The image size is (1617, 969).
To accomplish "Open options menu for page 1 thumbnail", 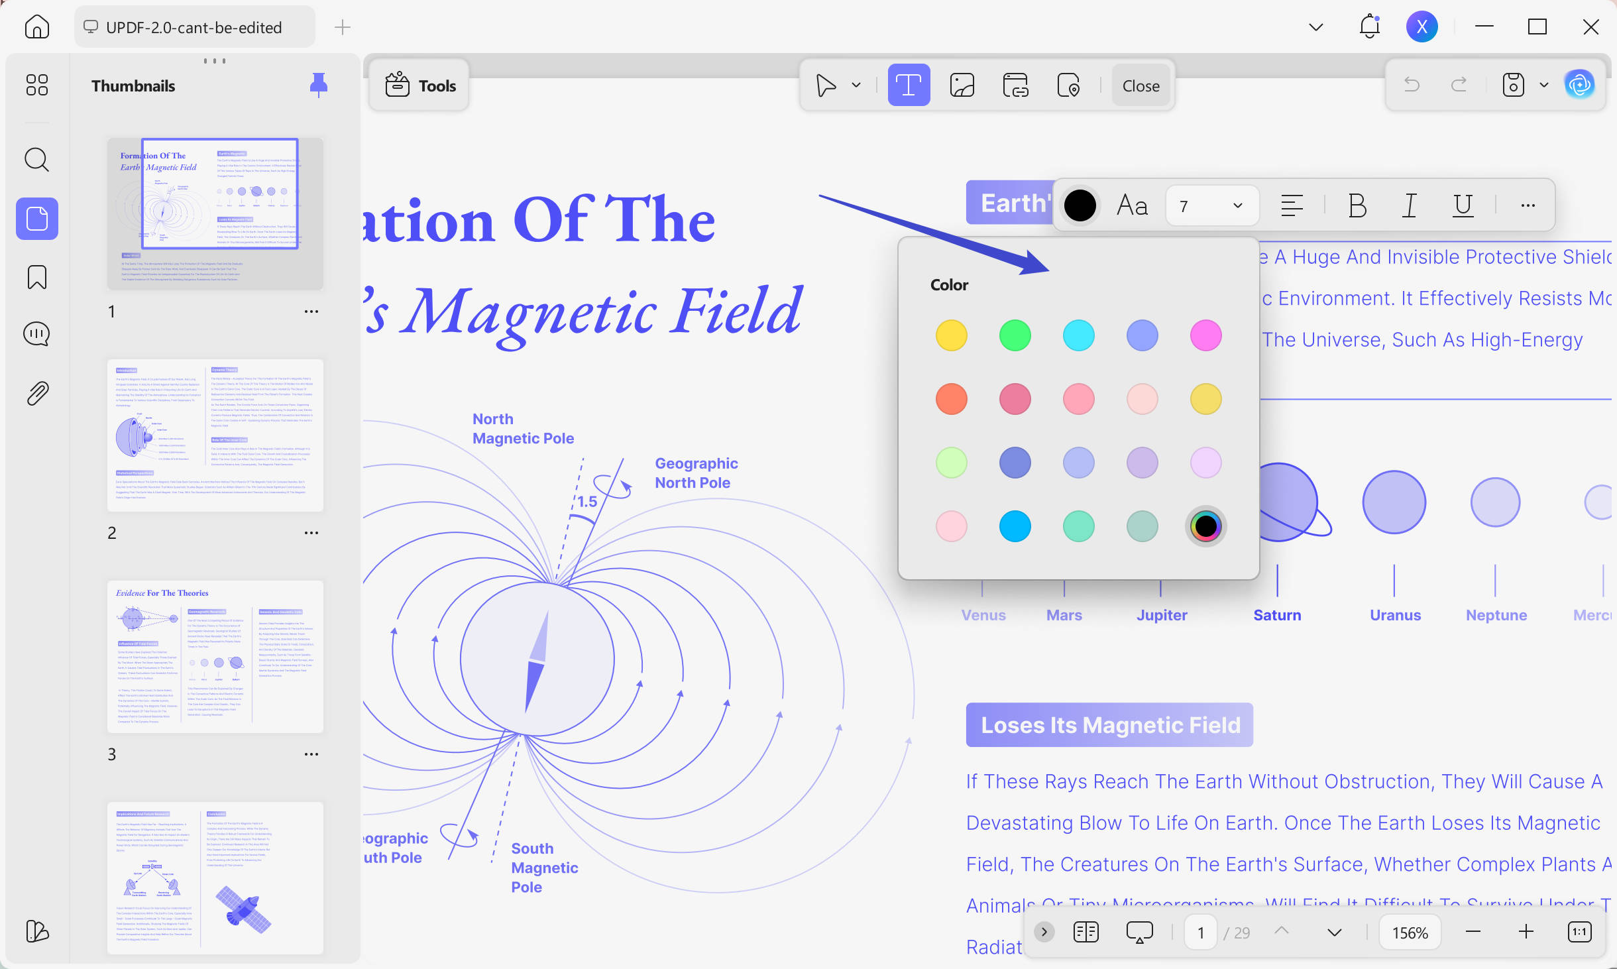I will 311,312.
